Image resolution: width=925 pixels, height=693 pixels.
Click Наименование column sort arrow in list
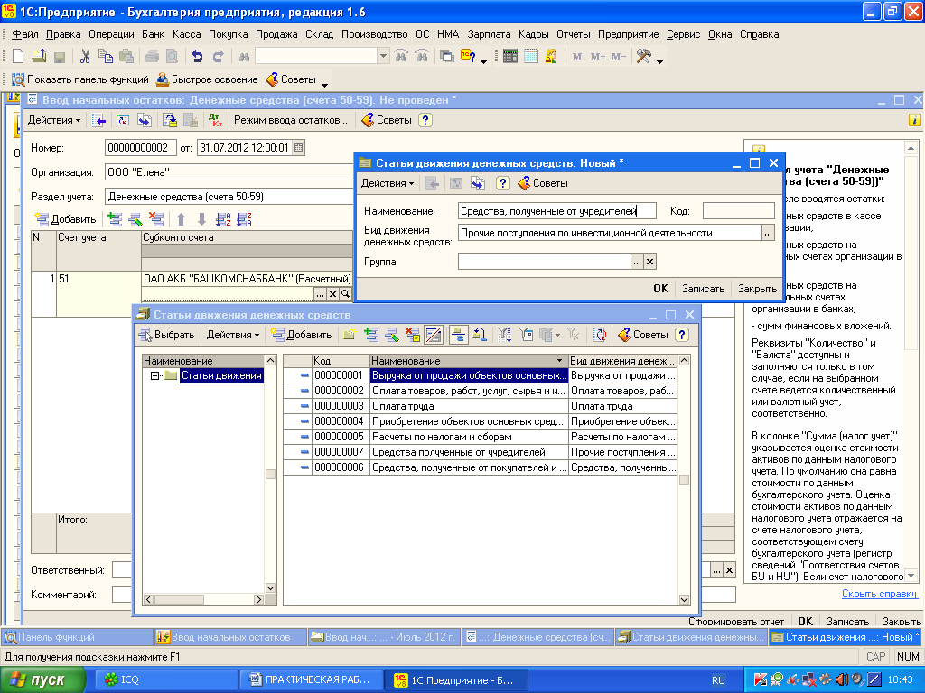point(559,361)
